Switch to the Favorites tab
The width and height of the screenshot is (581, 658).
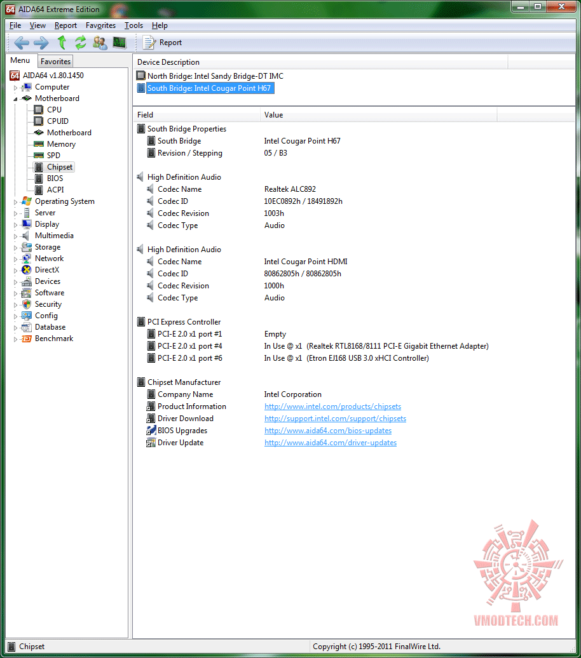coord(55,62)
